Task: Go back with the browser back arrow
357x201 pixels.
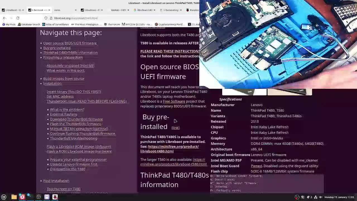Action: click(x=4, y=18)
